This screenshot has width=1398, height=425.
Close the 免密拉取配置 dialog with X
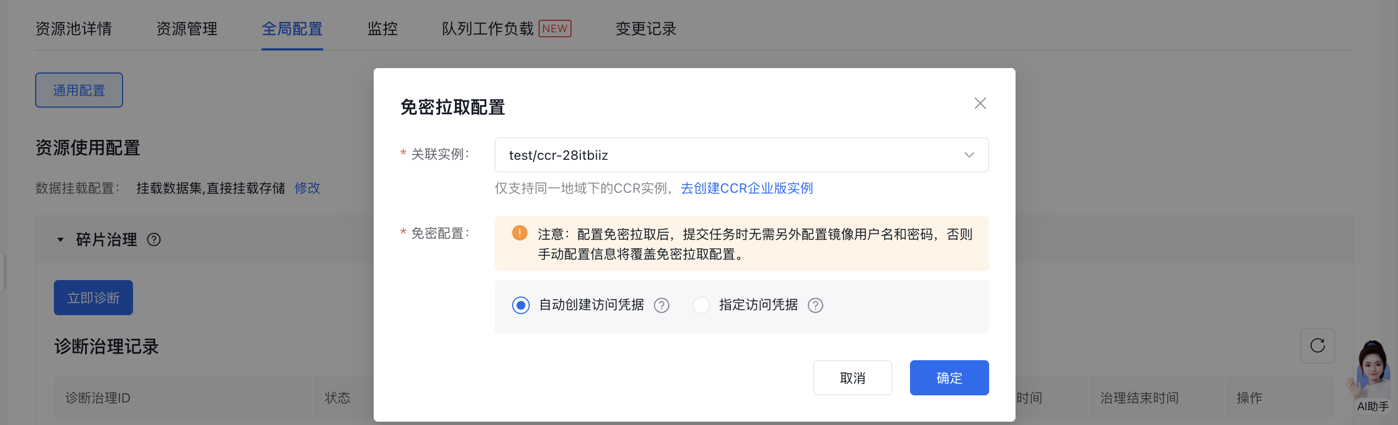click(x=980, y=103)
